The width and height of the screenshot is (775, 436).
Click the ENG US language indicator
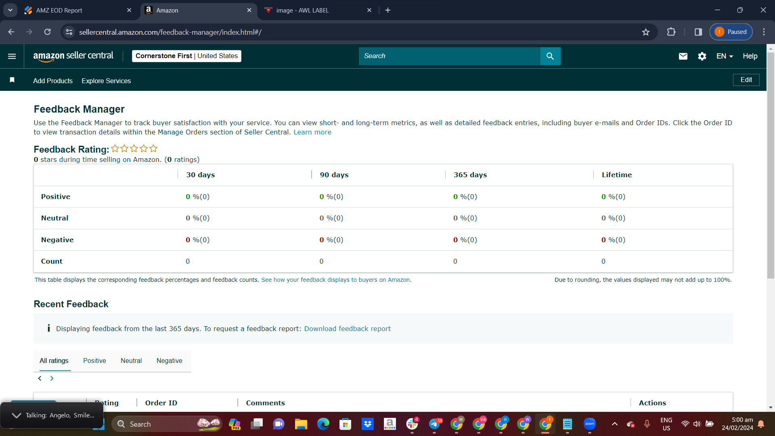tap(666, 424)
